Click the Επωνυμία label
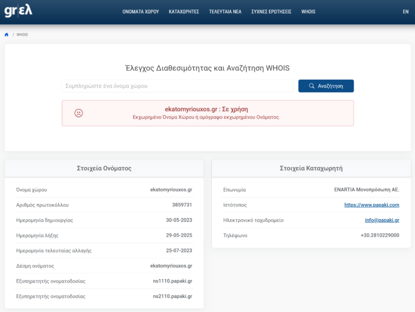The width and height of the screenshot is (415, 312). click(235, 190)
